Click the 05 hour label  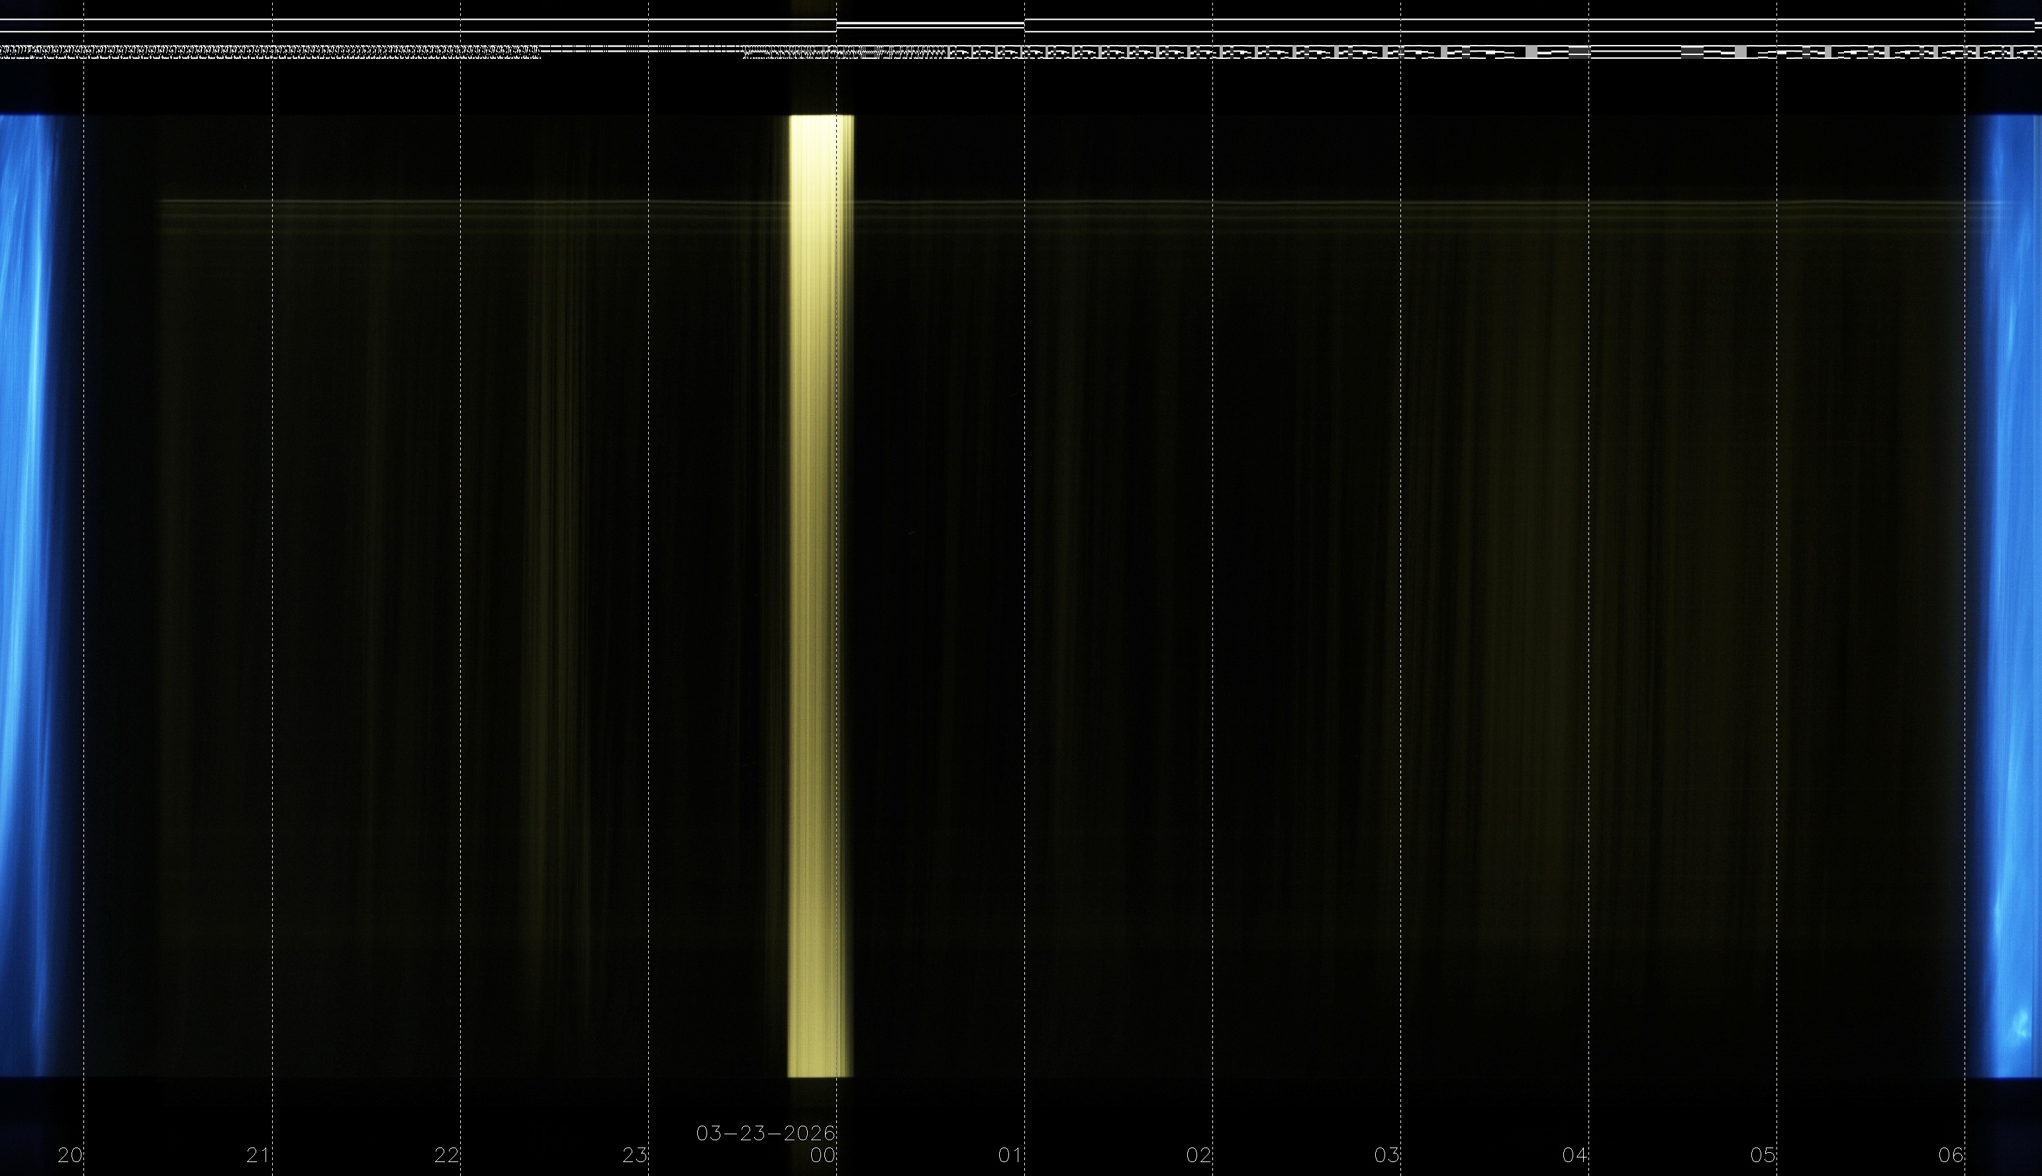tap(1763, 1155)
